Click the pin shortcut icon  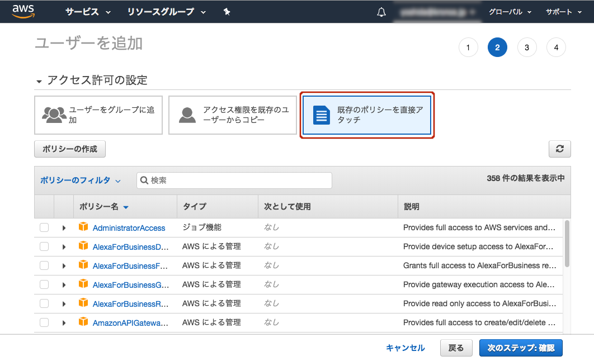point(227,12)
